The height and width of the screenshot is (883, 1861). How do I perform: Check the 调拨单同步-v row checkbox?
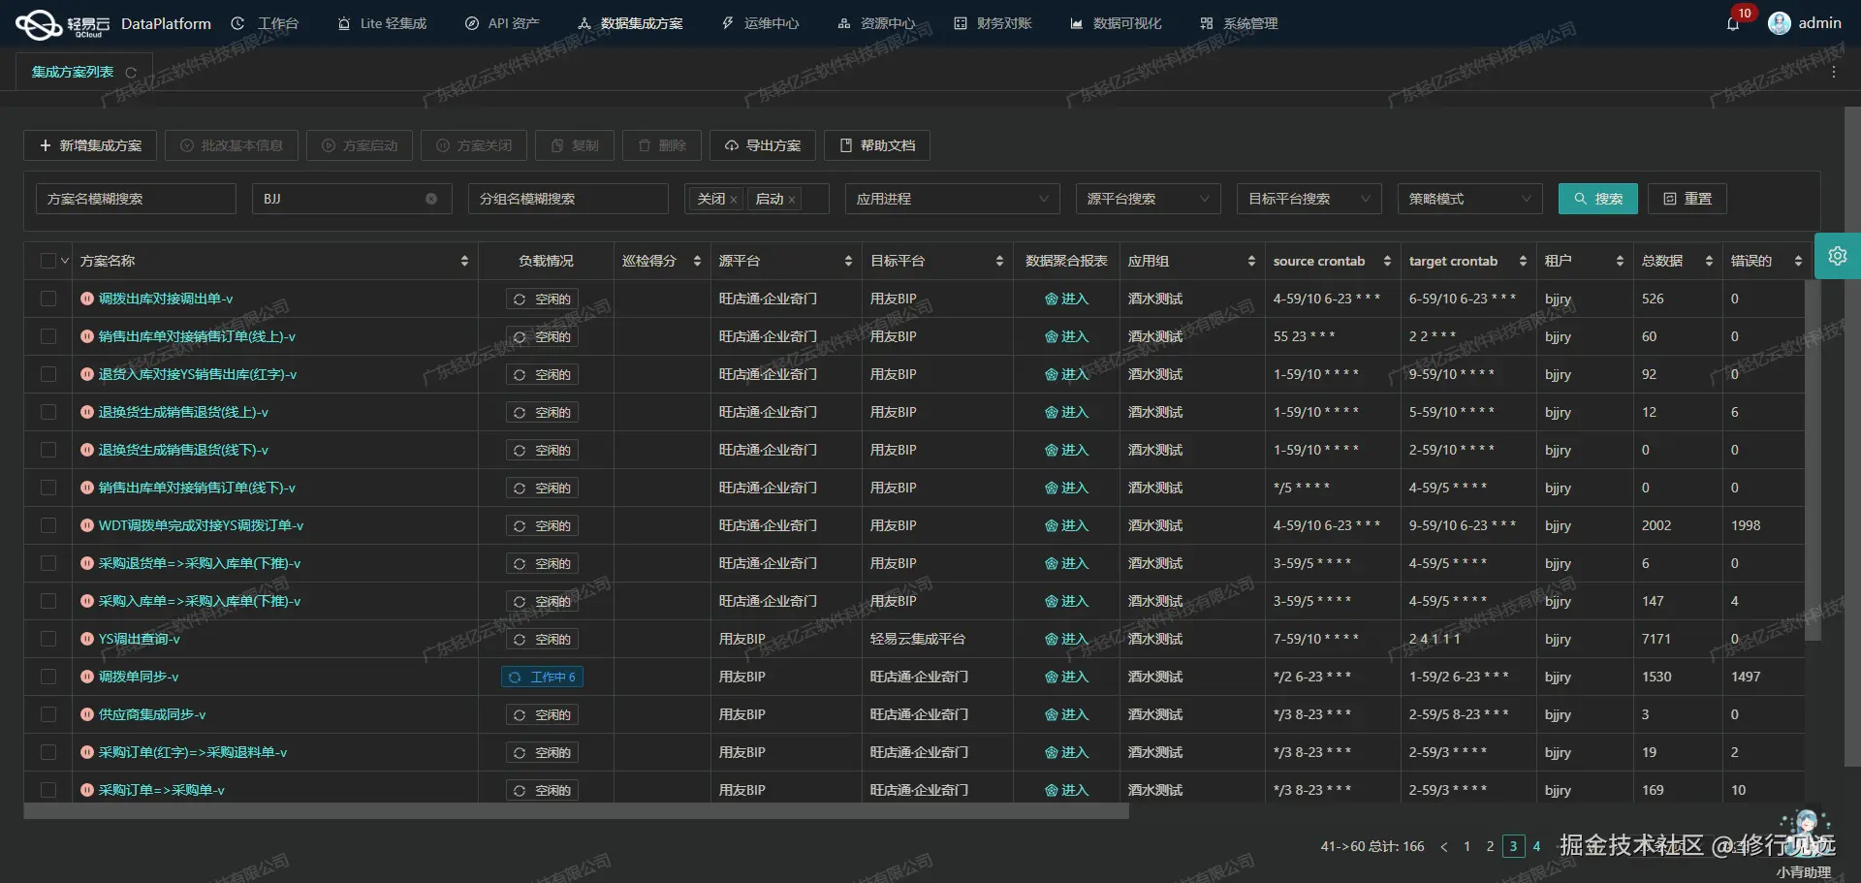tap(48, 677)
